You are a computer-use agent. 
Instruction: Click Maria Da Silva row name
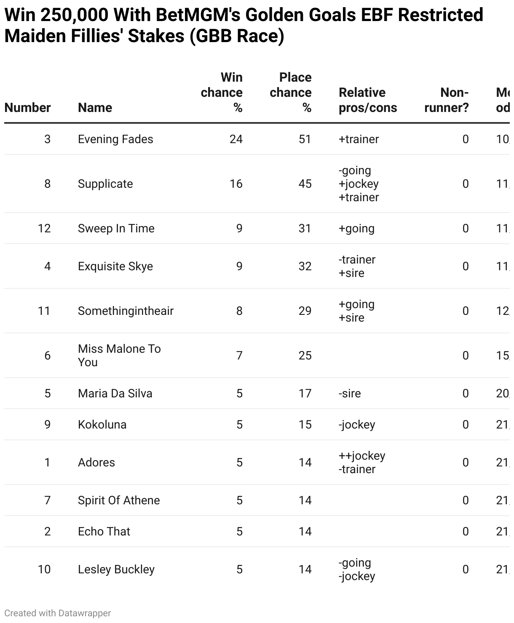115,394
